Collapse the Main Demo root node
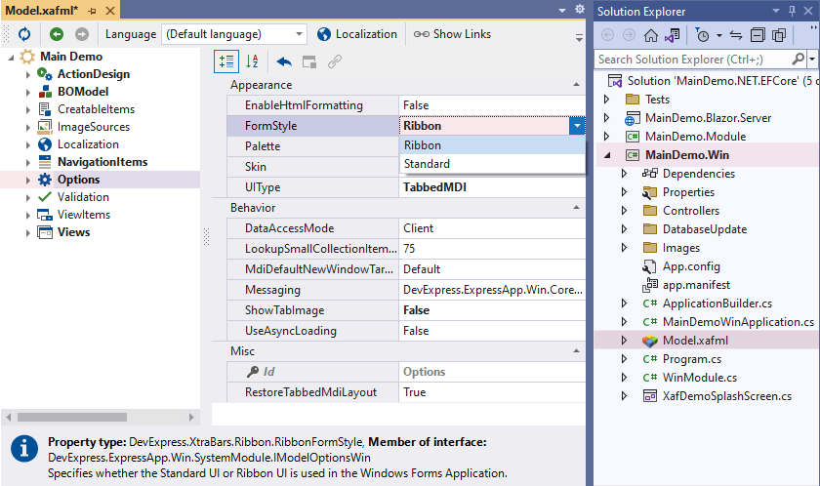The width and height of the screenshot is (820, 486). point(11,58)
